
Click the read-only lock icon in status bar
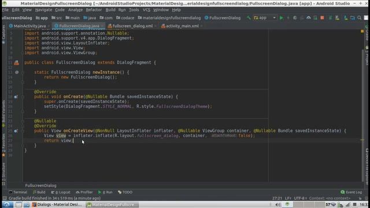(360, 198)
